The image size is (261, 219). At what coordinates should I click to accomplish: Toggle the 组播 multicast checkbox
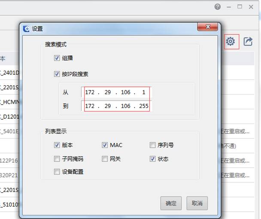(x=57, y=58)
